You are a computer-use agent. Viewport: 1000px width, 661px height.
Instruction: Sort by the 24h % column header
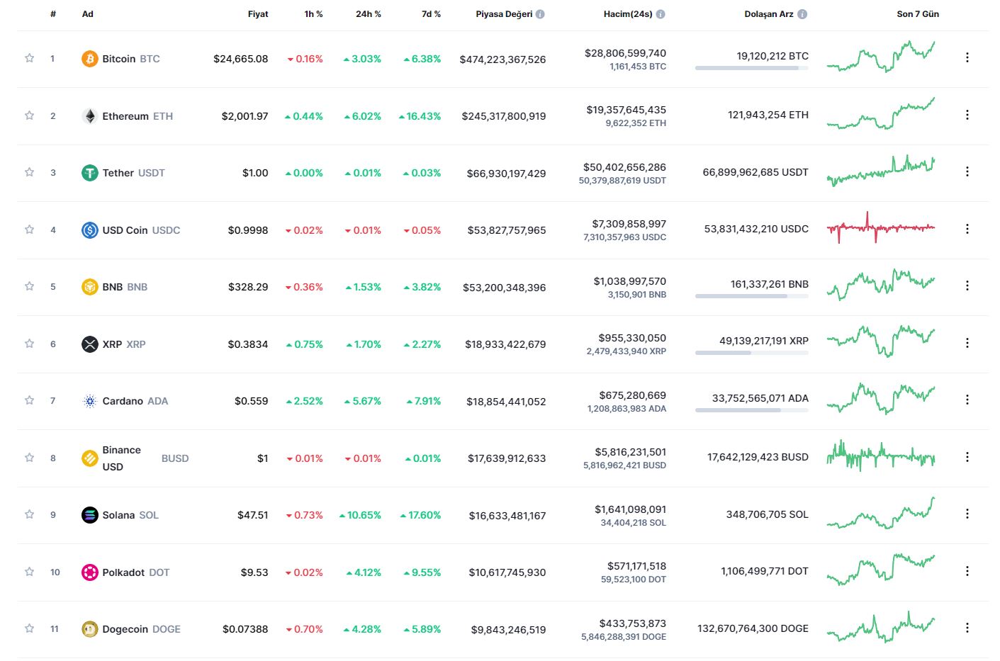368,14
